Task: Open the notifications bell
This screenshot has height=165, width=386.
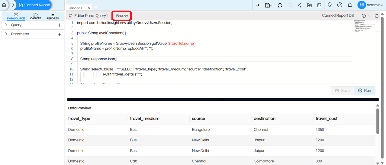Action: [350, 5]
